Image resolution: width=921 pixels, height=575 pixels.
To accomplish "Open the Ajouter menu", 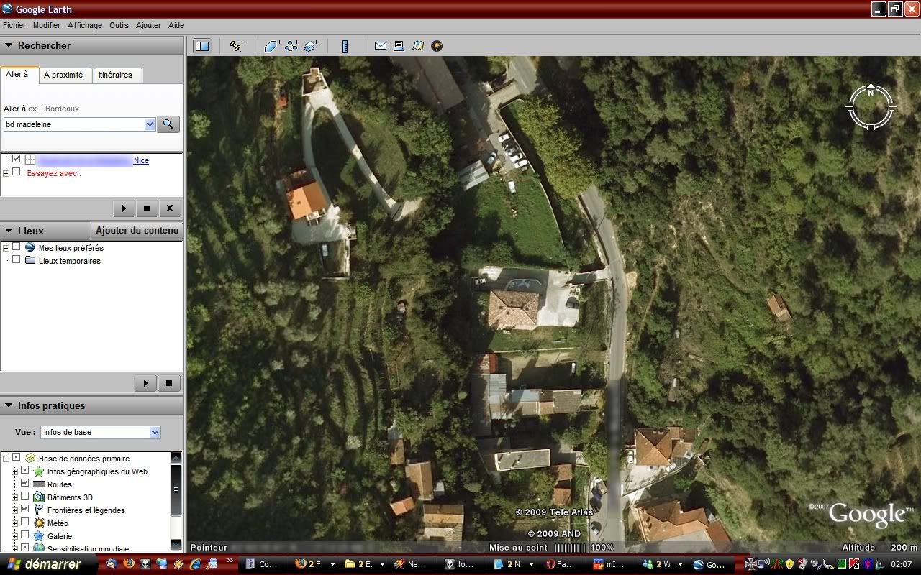I will [x=149, y=25].
